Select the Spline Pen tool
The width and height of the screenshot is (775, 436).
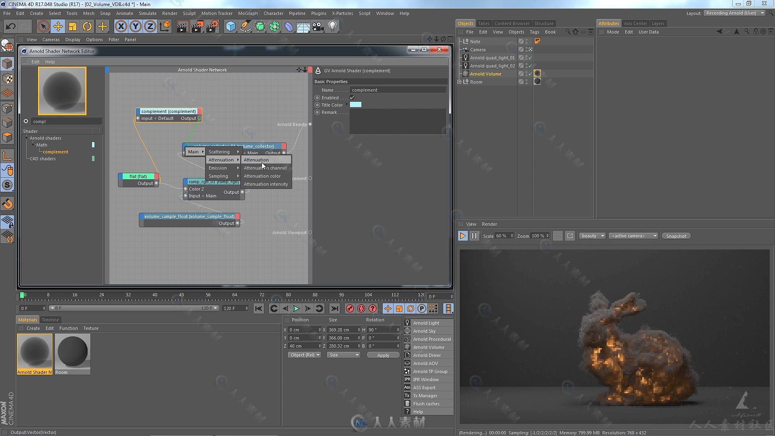point(245,27)
